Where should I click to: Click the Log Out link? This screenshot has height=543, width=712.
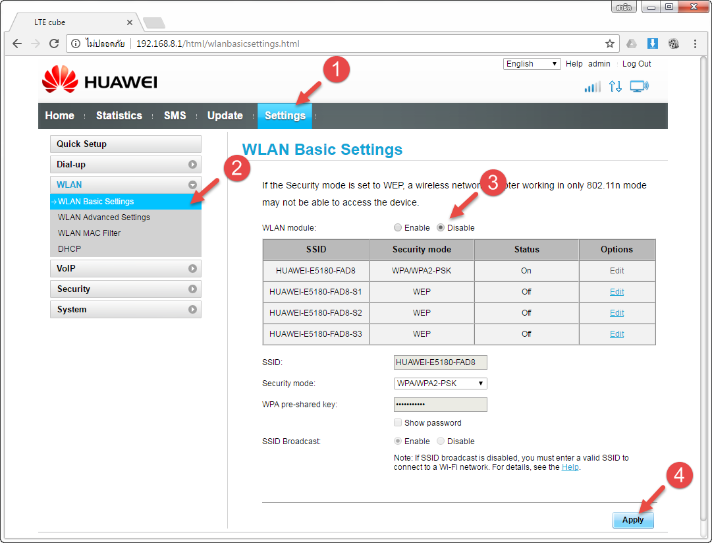click(637, 64)
